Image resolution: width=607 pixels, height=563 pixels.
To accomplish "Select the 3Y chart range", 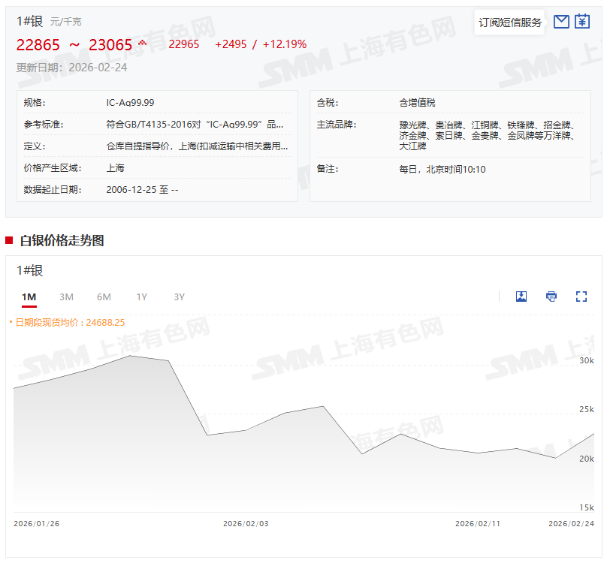I will tap(179, 297).
